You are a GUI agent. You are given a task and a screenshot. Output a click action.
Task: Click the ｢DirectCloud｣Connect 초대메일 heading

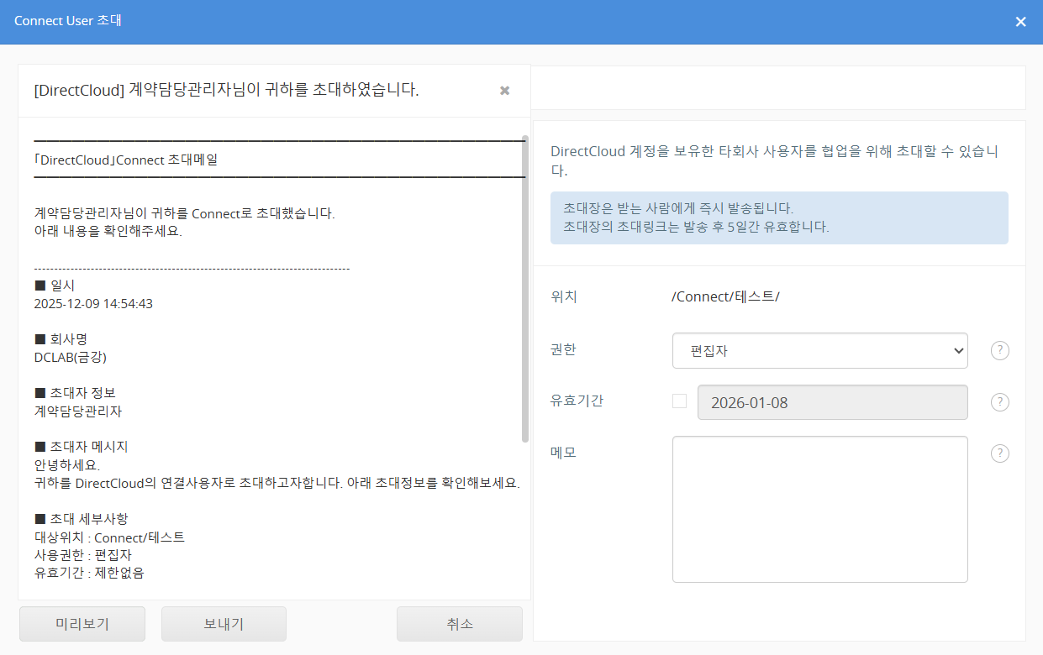pyautogui.click(x=126, y=160)
